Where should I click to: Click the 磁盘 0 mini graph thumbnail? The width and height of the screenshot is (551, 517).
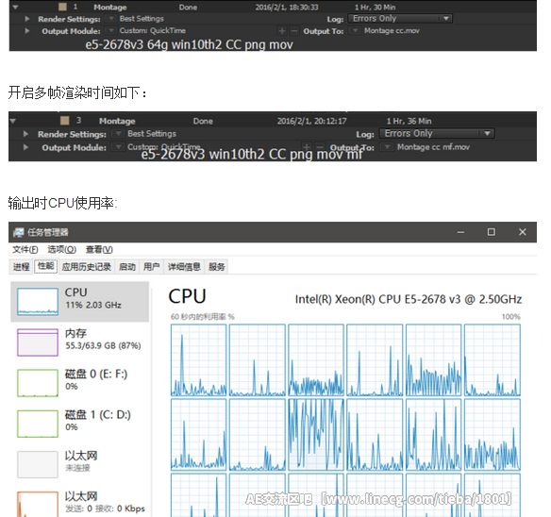38,383
